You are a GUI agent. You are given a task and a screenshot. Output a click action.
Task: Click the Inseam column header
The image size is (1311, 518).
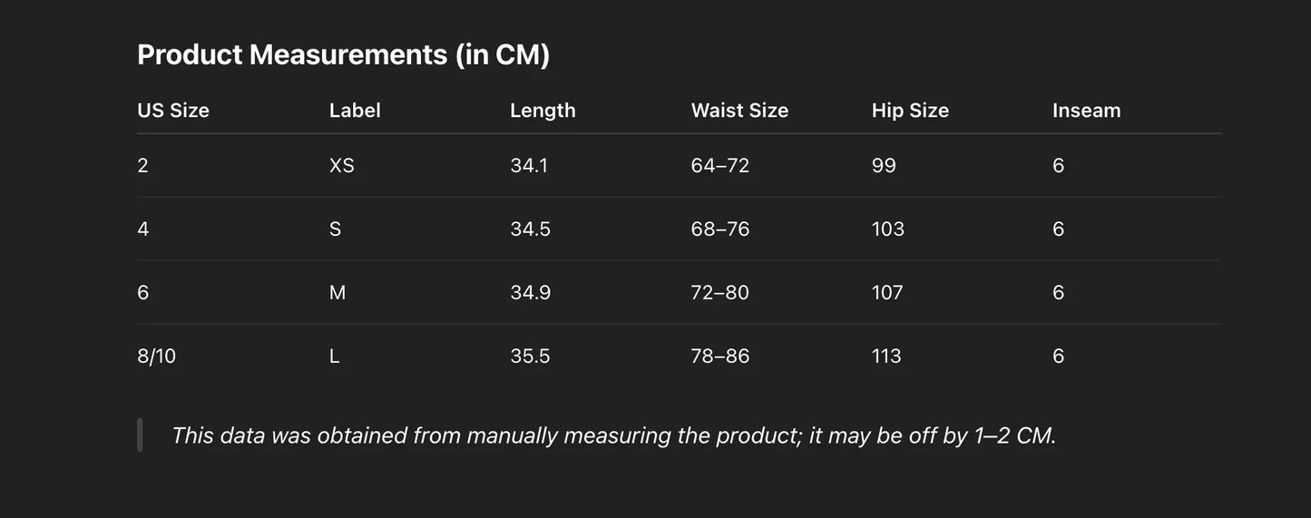(x=1086, y=111)
